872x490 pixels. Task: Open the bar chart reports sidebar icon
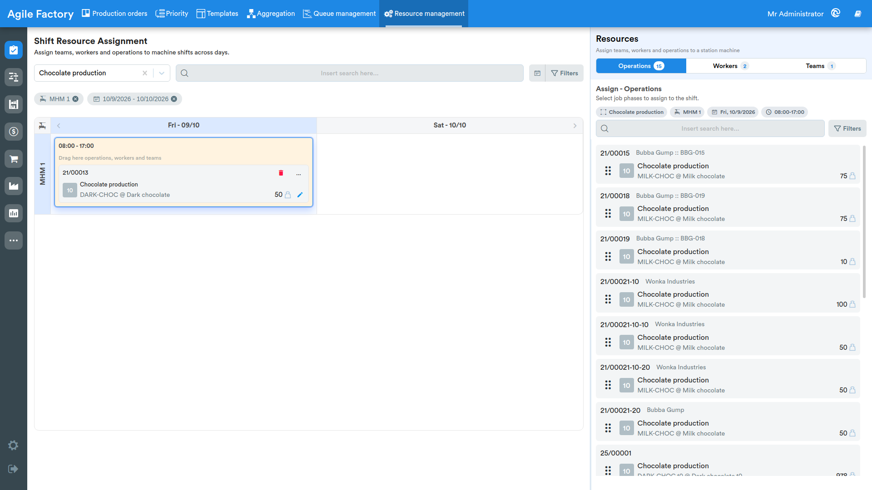pyautogui.click(x=14, y=213)
